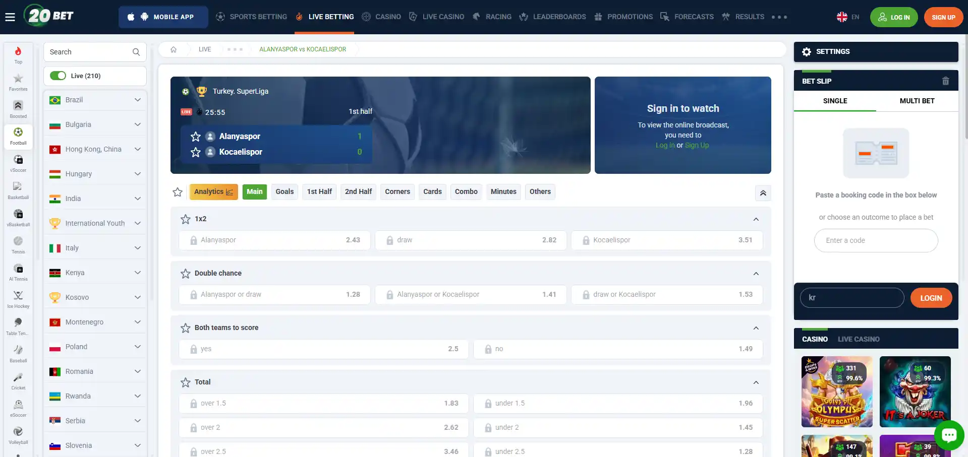Select Baseball in the sports sidebar
The height and width of the screenshot is (457, 968).
(18, 354)
